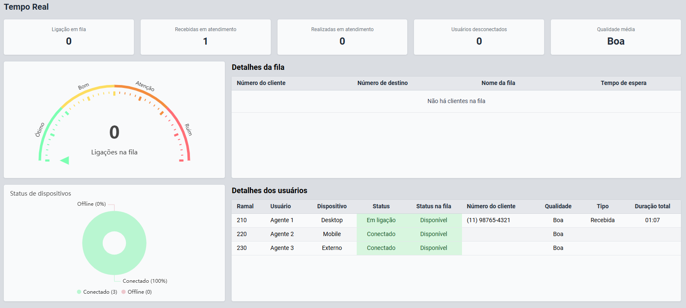Click the Tempo de espera column header
Image resolution: width=686 pixels, height=308 pixels.
point(623,83)
